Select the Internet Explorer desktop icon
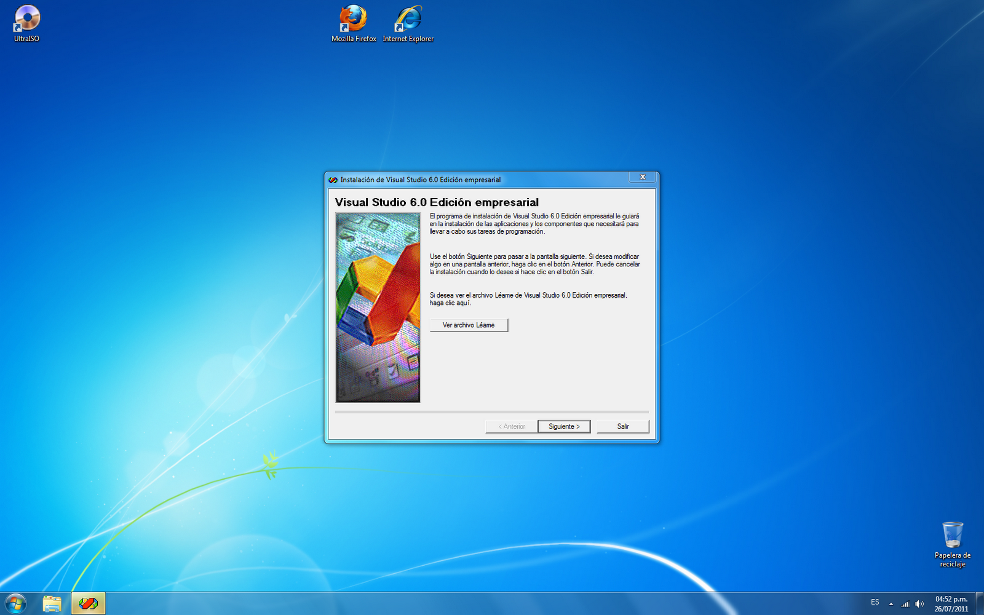 pyautogui.click(x=408, y=23)
